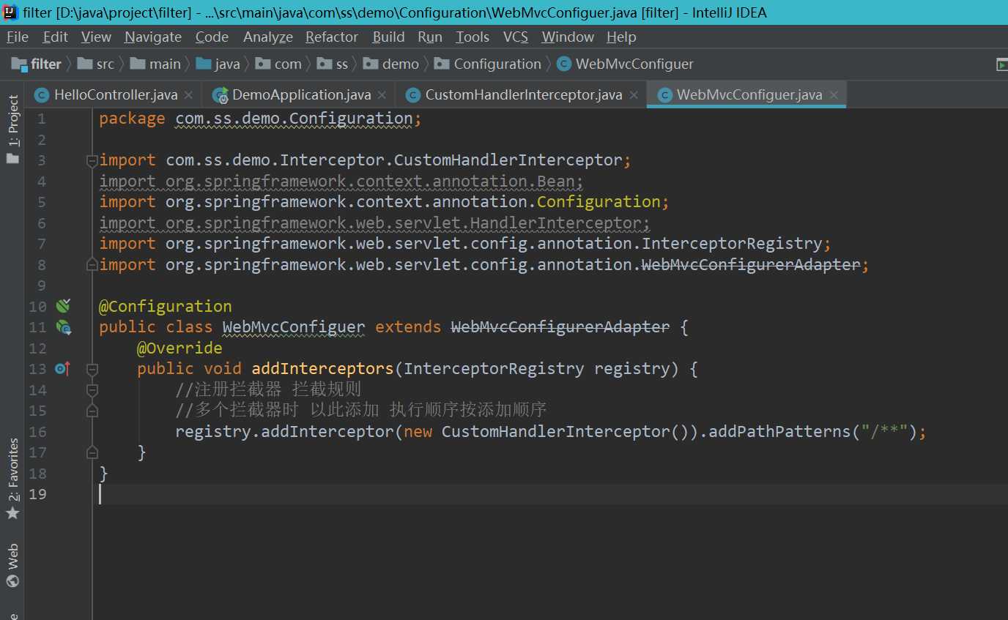
Task: Open the VCS menu
Action: click(516, 37)
